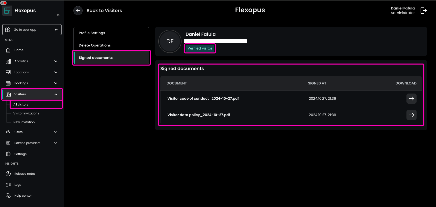Click the Settings gear icon
Viewport: 436px width, 207px height.
tap(8, 154)
